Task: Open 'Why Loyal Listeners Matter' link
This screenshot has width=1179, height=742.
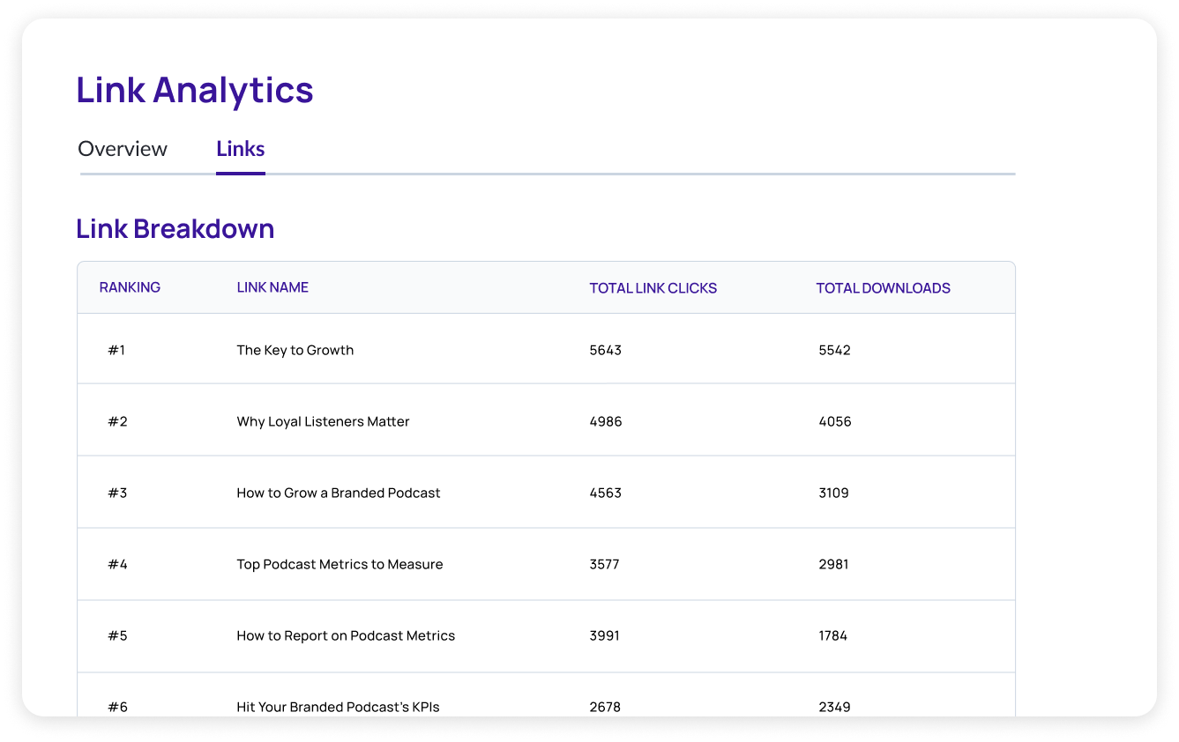Action: coord(323,421)
